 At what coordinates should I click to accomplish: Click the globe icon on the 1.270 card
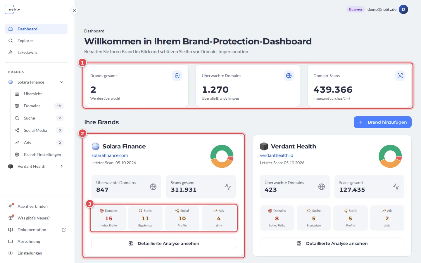pos(289,76)
